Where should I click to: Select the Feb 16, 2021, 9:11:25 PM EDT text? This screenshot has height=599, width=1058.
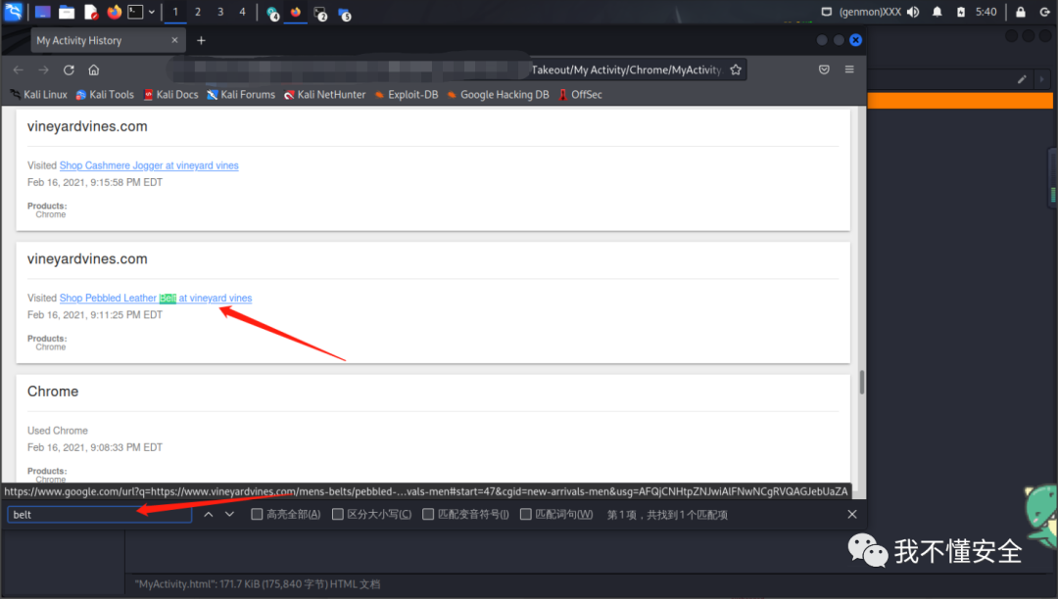(95, 315)
